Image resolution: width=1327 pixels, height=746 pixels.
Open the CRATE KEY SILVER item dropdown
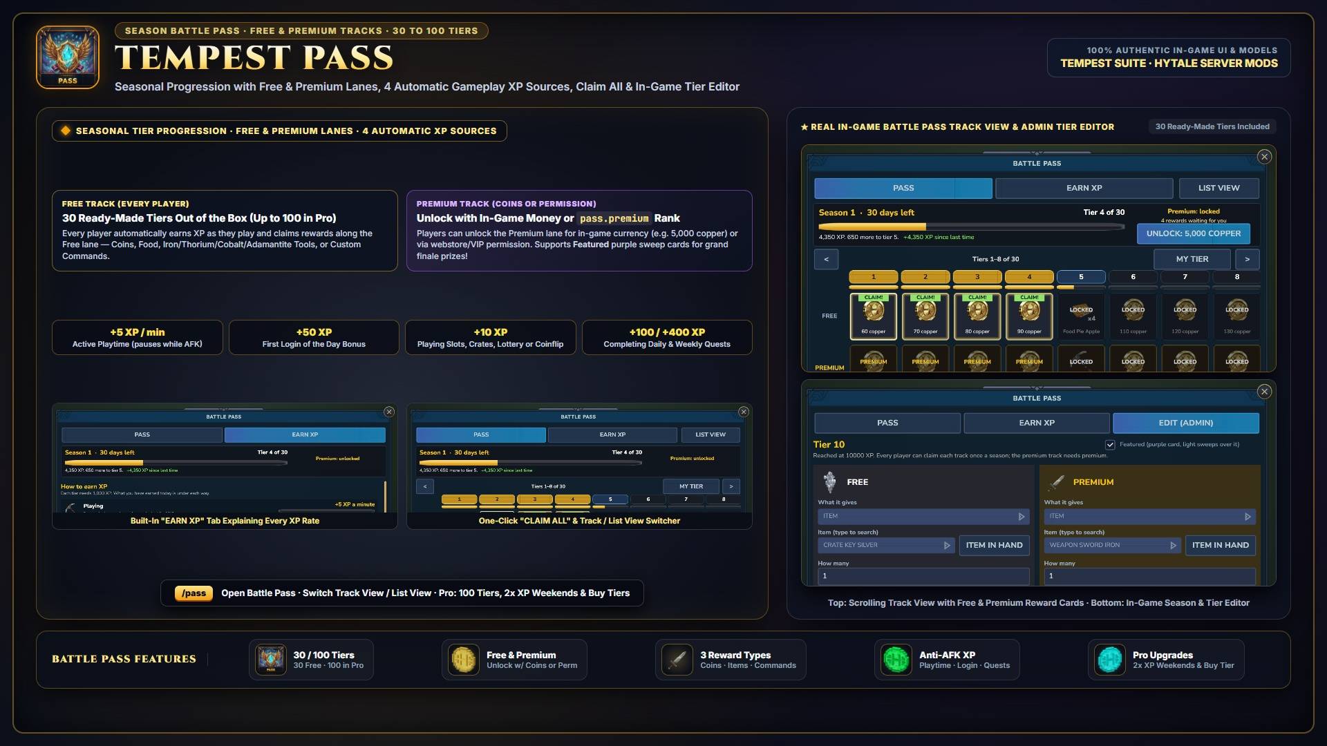point(886,545)
